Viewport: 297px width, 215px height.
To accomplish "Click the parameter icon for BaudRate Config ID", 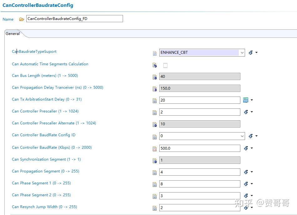I will point(155,137).
